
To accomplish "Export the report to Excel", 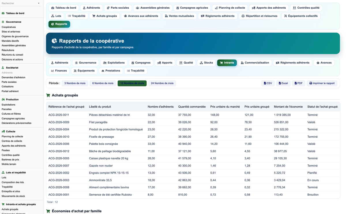I will click(283, 83).
